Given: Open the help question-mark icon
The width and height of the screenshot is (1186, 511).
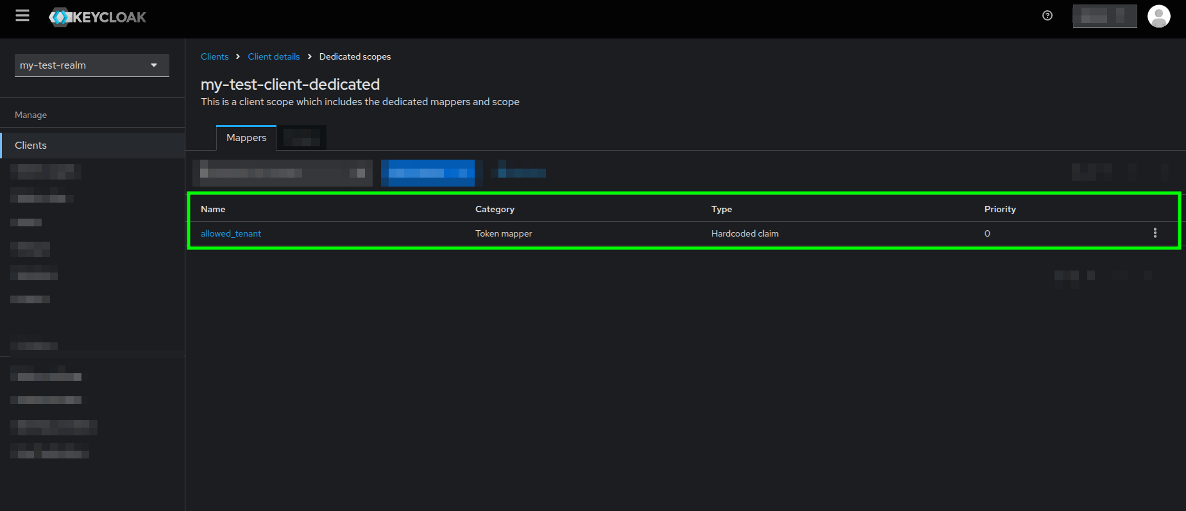Looking at the screenshot, I should 1047,16.
